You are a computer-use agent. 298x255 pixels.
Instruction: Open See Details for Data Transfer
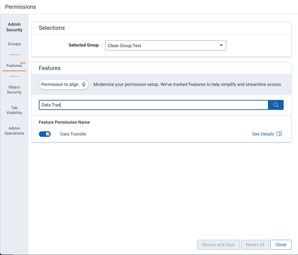pos(263,134)
